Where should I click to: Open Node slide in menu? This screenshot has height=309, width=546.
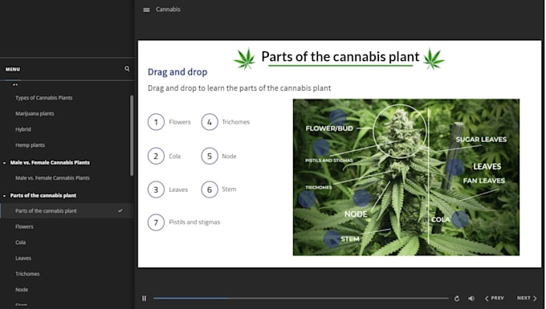pyautogui.click(x=22, y=290)
